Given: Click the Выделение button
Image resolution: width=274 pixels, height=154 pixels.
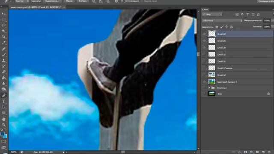Looking at the screenshot, I should (x=52, y=1).
